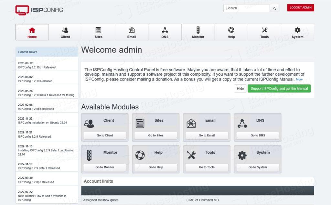Click the Monitor module card traffic light icon

pos(89,156)
